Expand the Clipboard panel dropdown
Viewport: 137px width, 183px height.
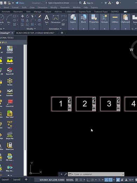[x=125, y=29]
